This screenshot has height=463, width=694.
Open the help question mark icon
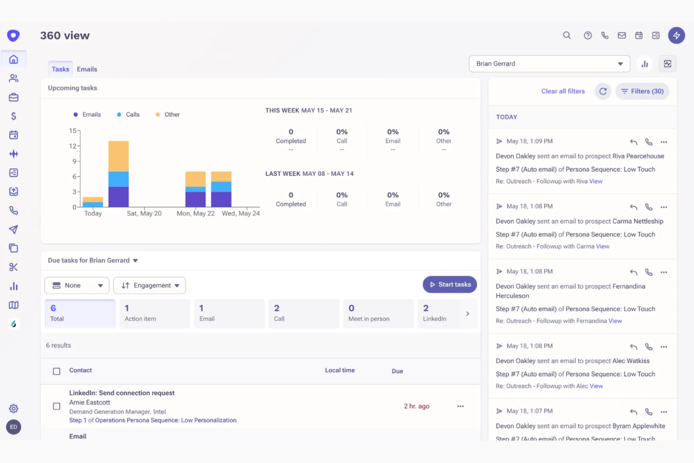tap(588, 35)
